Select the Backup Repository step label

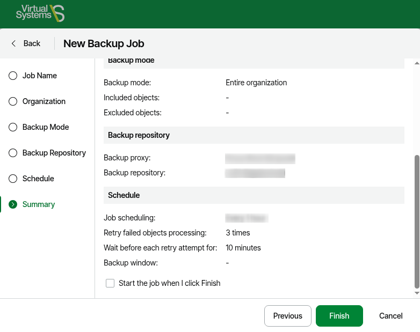click(54, 153)
